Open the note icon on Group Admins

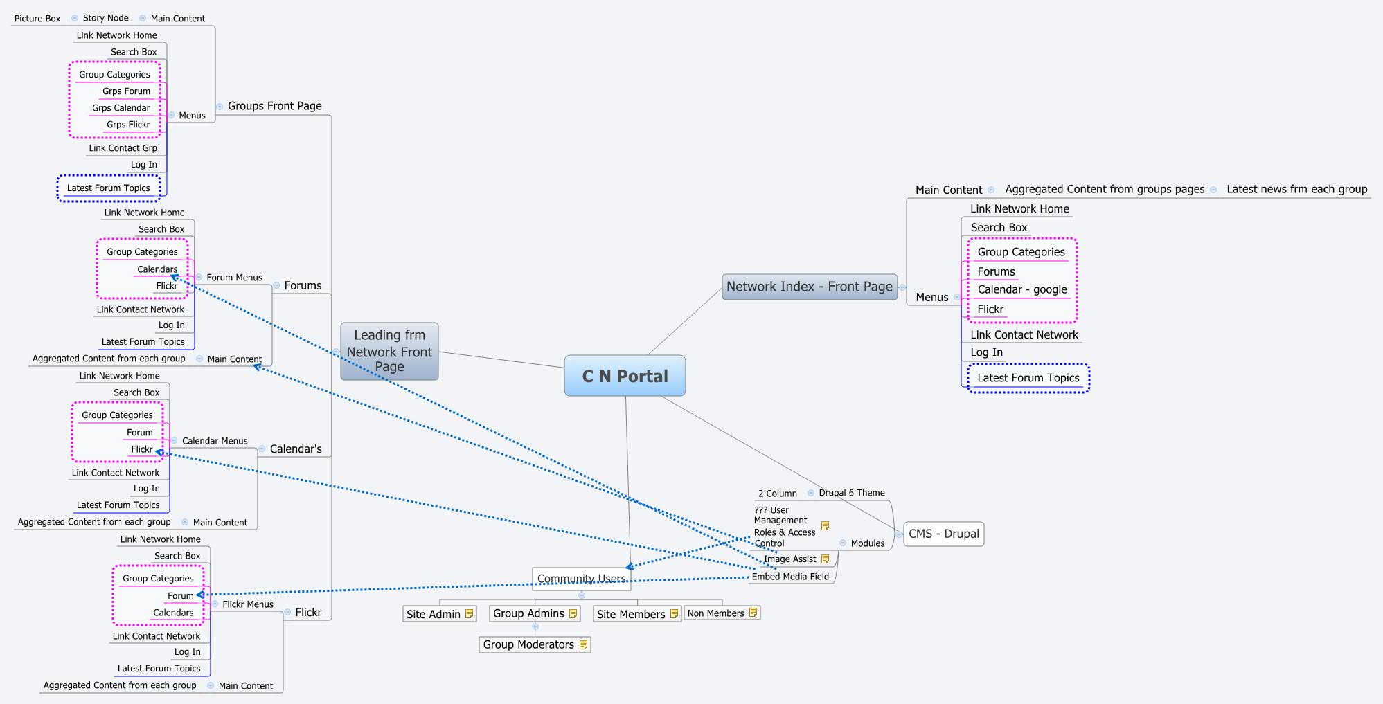[x=572, y=613]
